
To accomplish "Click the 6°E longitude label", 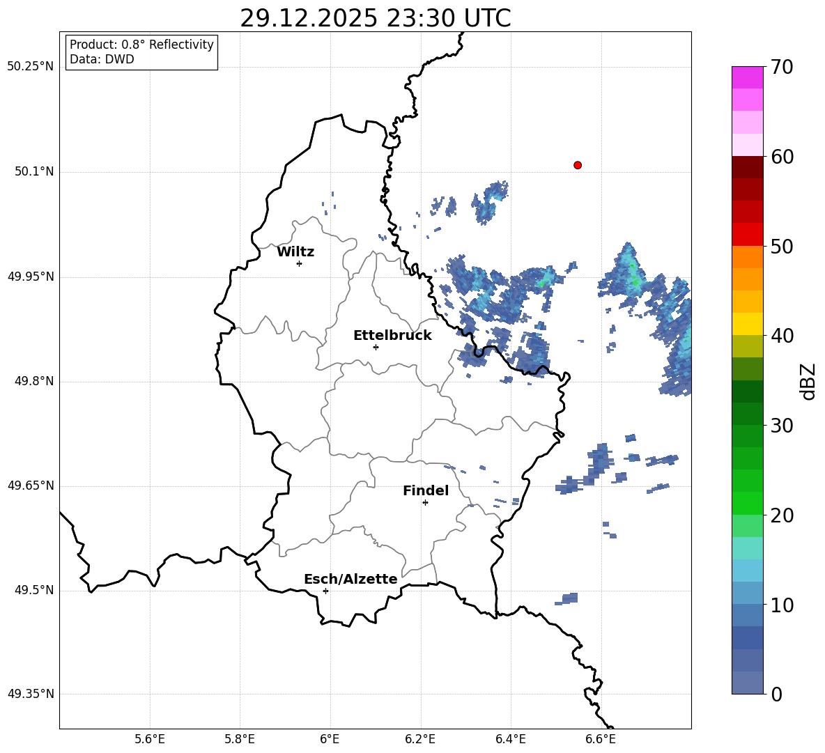I will [x=330, y=739].
